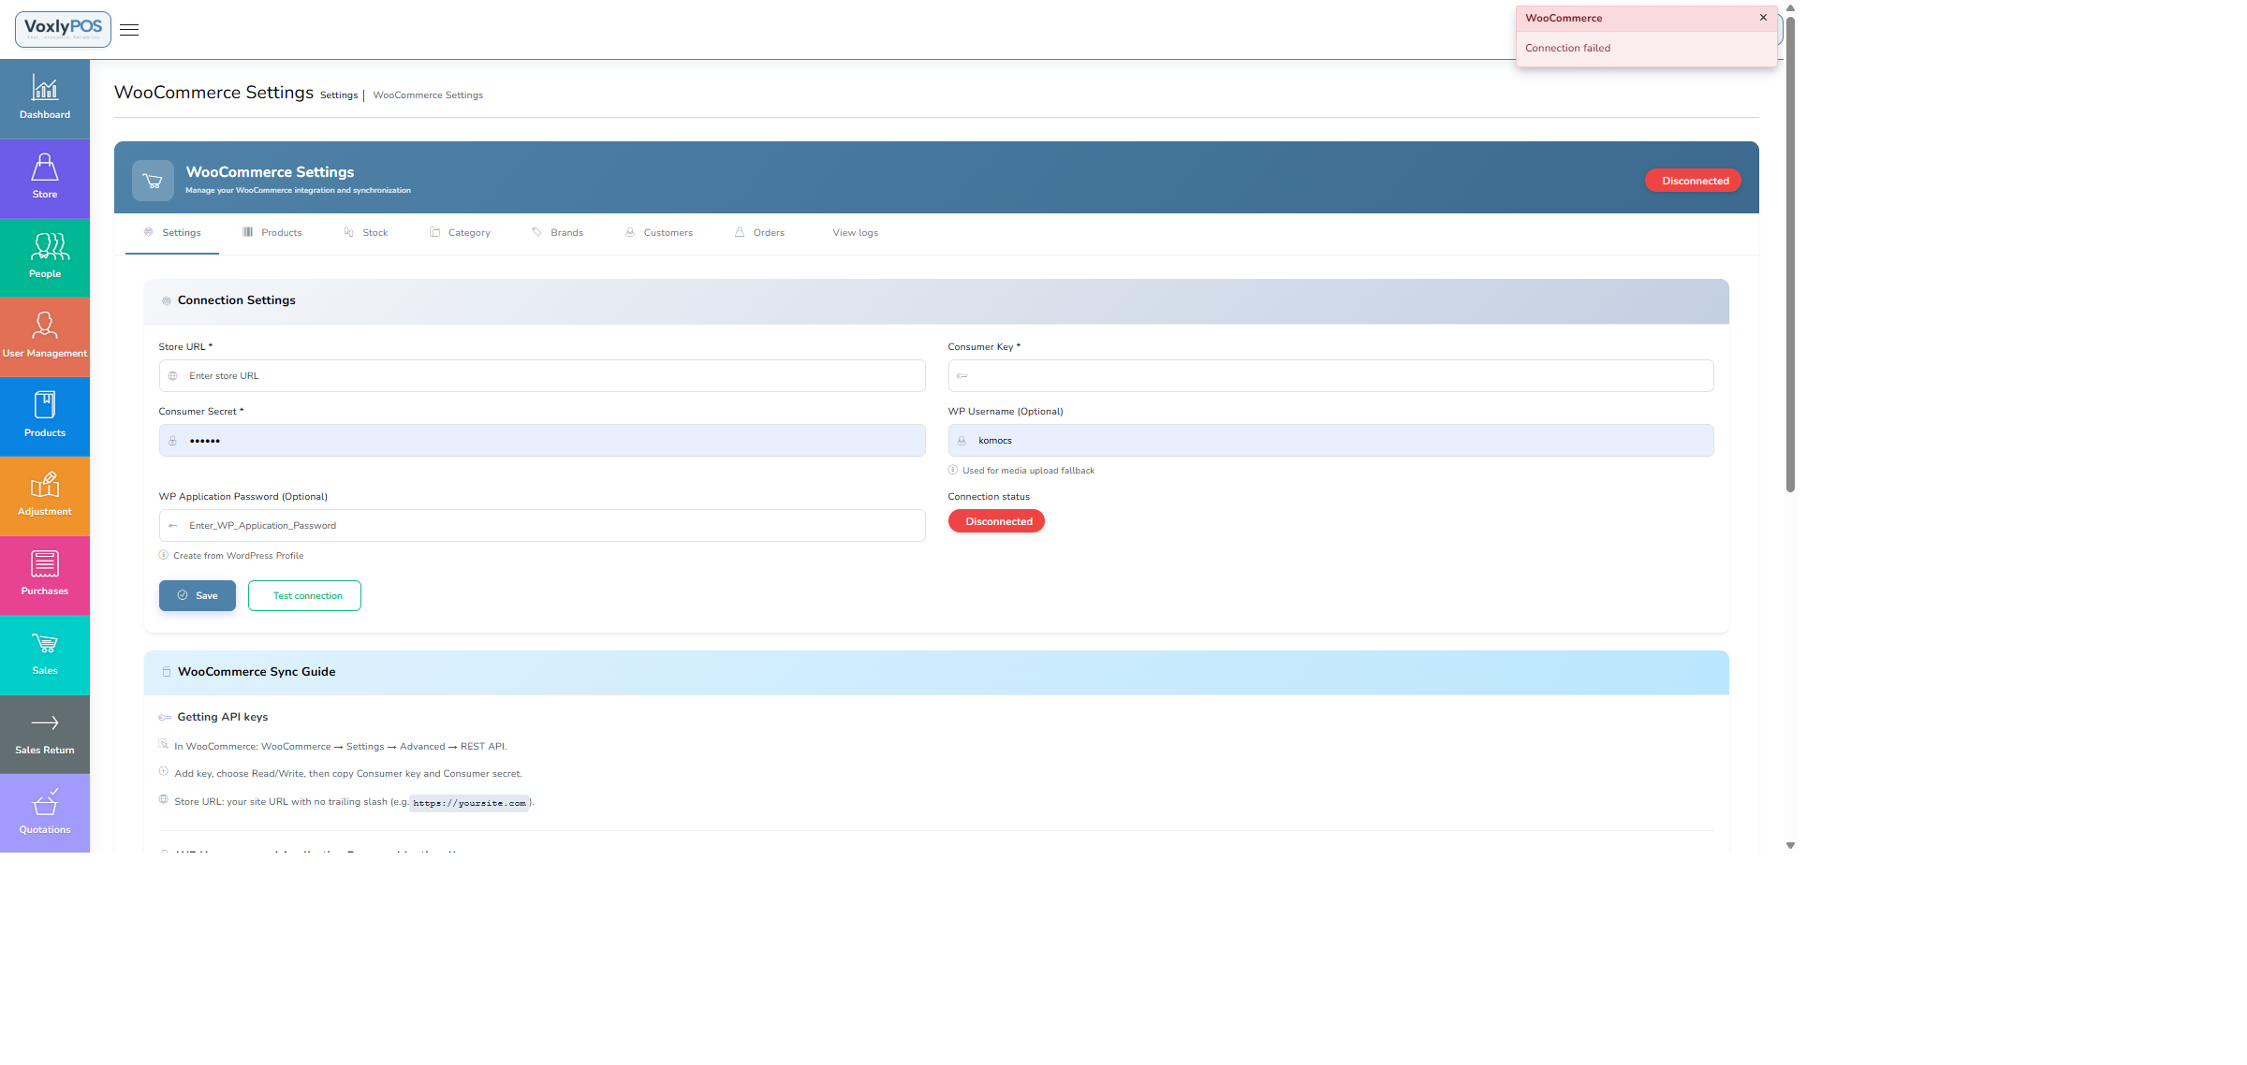Open the Sales section in the sidebar
2247x1065 pixels.
44,653
